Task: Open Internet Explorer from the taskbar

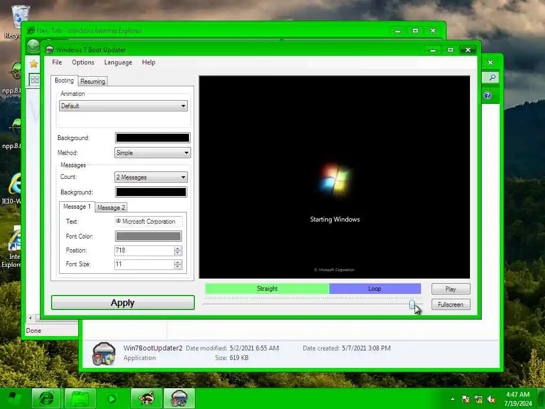Action: coord(46,398)
